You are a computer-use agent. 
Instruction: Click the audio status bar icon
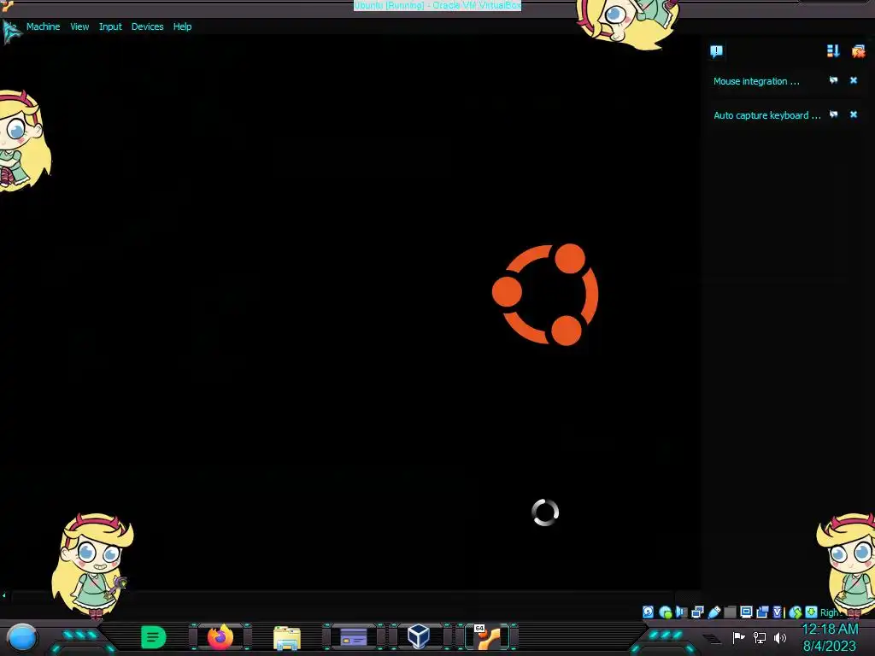coord(681,612)
